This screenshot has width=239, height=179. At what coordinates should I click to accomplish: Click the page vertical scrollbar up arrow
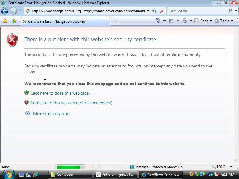pyautogui.click(x=236, y=30)
